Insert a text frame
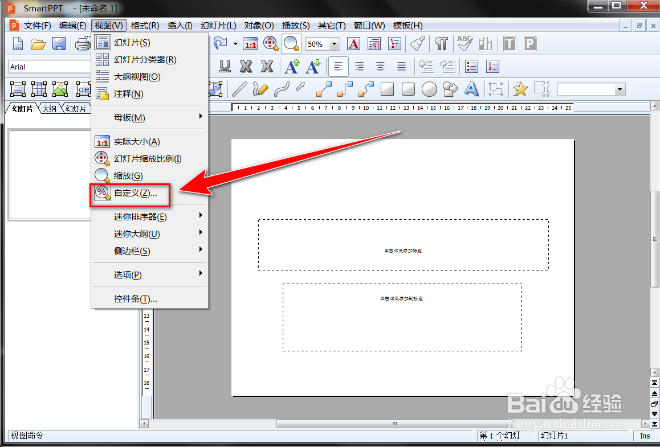 [18, 89]
